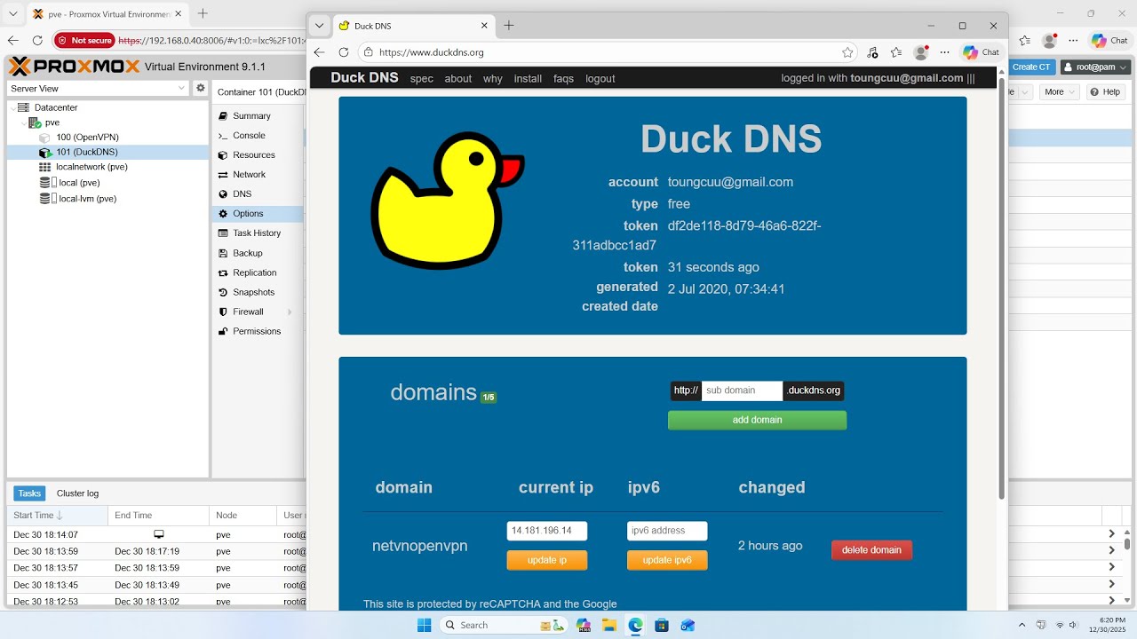This screenshot has width=1137, height=639.
Task: Open the tab search dropdown in Duck DNS window
Action: [319, 26]
